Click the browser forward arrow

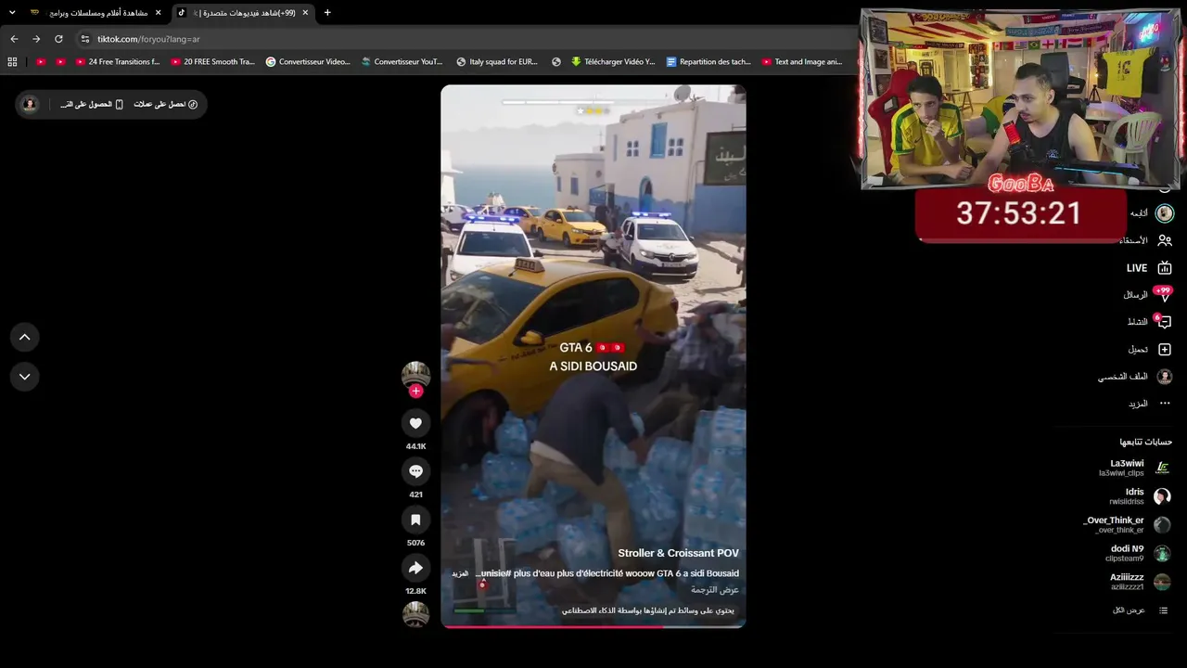(x=36, y=39)
